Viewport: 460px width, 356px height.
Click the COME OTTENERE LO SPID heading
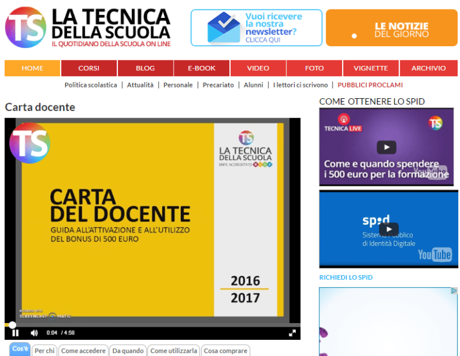click(x=372, y=101)
